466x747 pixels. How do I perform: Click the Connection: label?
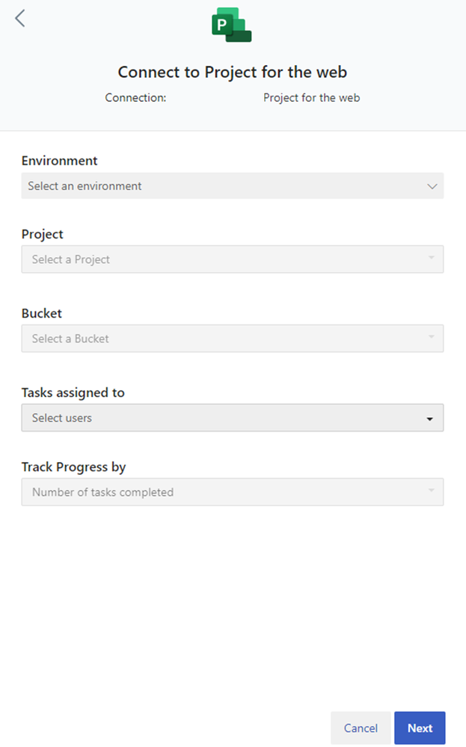point(136,98)
